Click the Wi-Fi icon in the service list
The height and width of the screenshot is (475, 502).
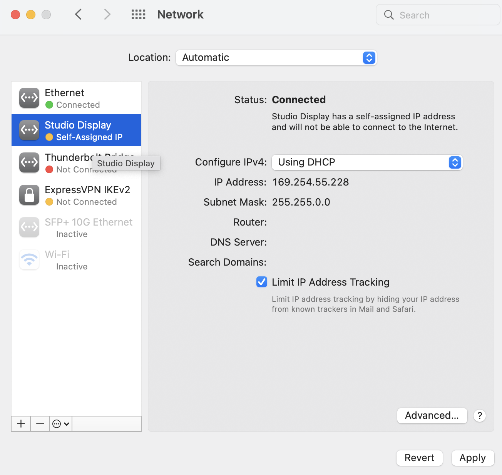coord(29,259)
